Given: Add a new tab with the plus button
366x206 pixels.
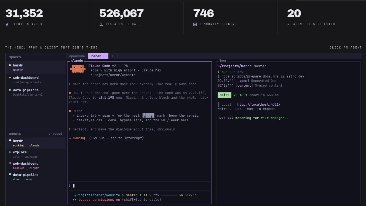Looking at the screenshot, I should tap(113, 56).
